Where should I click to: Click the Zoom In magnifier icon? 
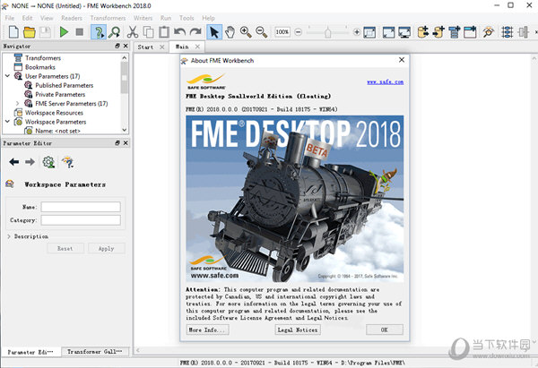click(x=246, y=32)
